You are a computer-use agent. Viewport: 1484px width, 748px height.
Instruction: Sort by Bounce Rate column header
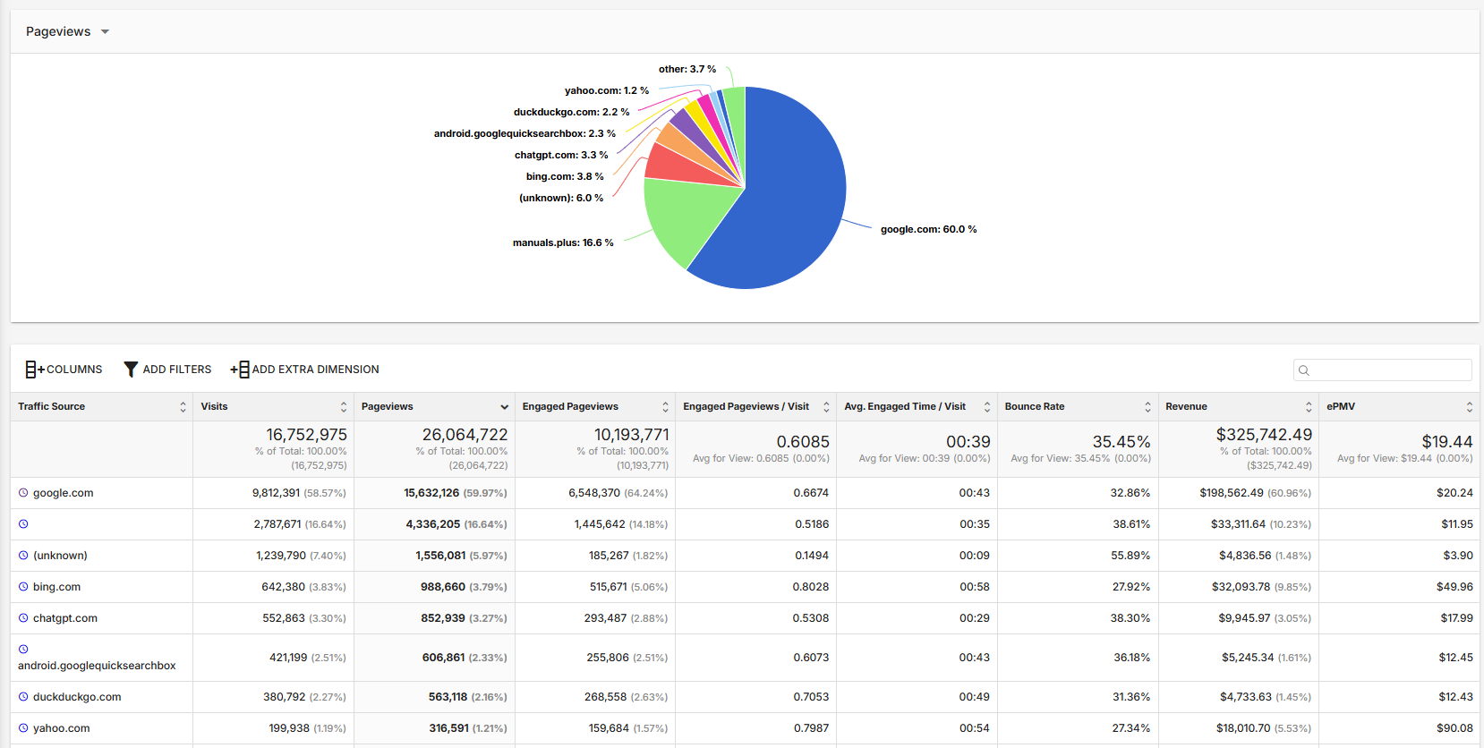click(1035, 406)
